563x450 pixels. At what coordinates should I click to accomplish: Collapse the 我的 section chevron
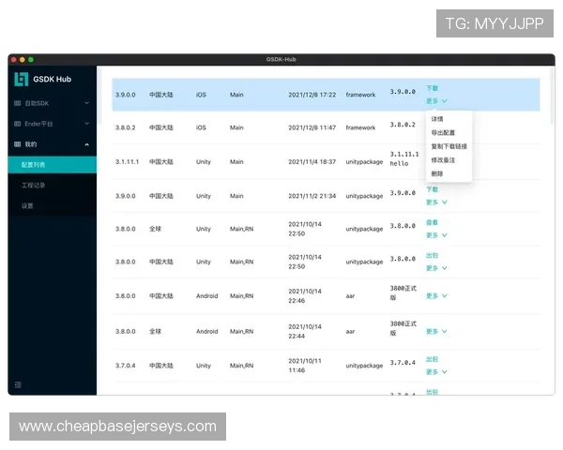pos(87,144)
